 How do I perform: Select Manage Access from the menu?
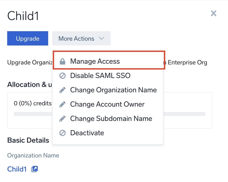95,61
